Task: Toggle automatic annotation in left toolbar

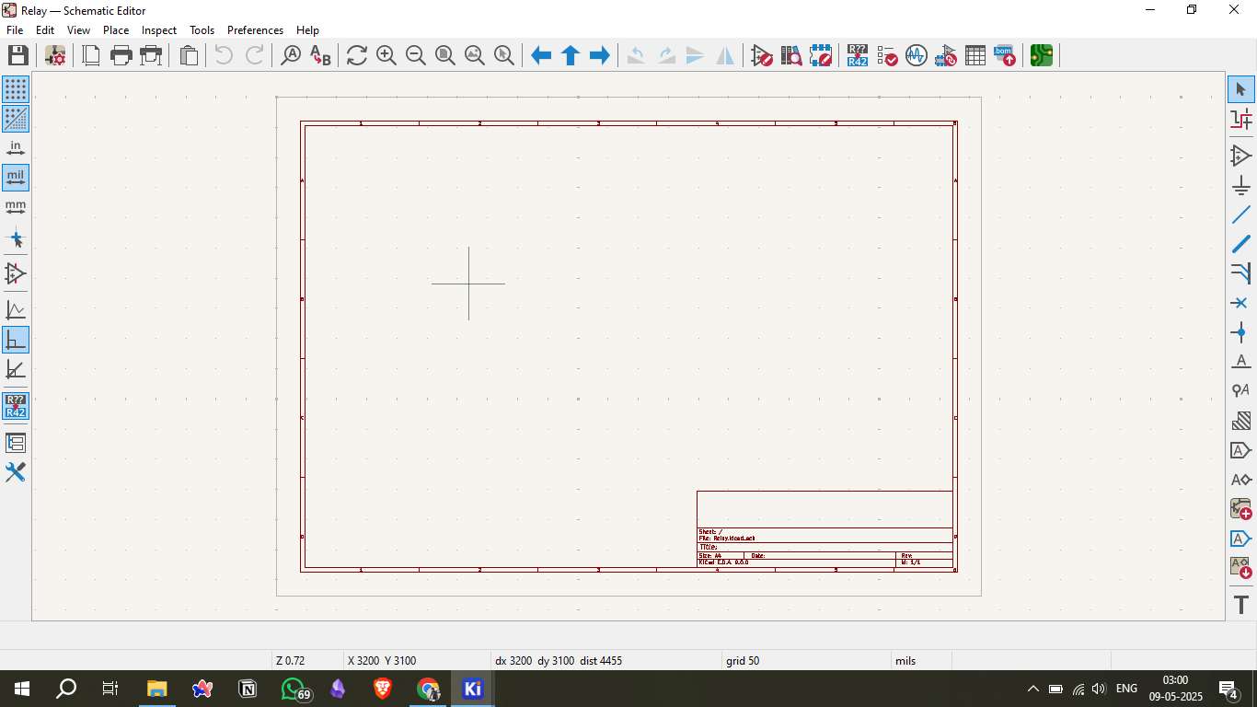Action: coord(16,406)
